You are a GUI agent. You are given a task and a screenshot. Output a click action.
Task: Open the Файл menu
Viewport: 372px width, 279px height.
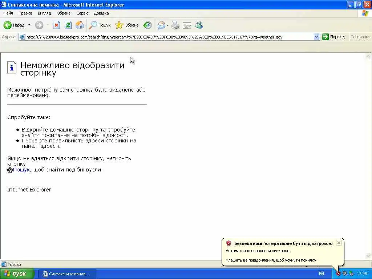point(8,13)
